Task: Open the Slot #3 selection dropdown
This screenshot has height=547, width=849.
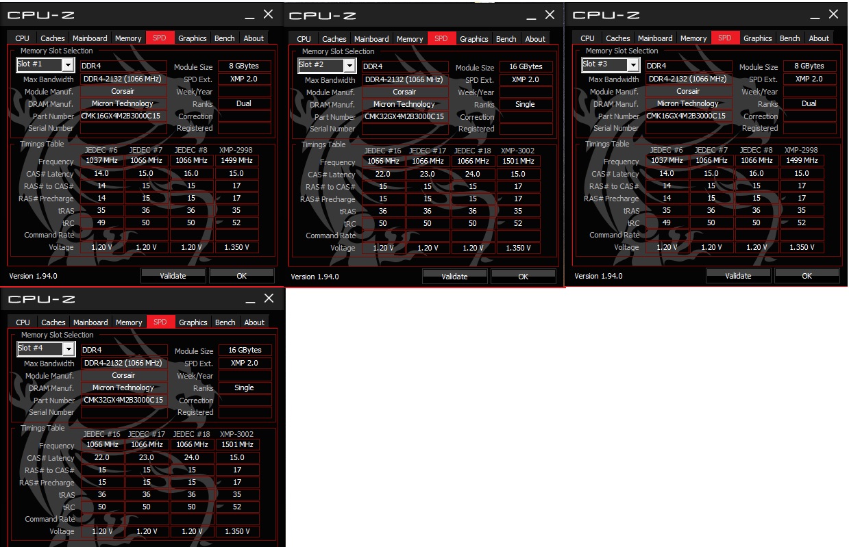Action: pyautogui.click(x=610, y=64)
